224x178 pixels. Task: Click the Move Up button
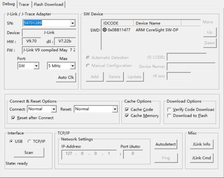pyautogui.click(x=210, y=32)
